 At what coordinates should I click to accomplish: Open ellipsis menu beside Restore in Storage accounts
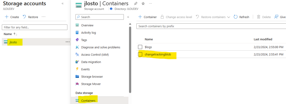[x=43, y=17]
